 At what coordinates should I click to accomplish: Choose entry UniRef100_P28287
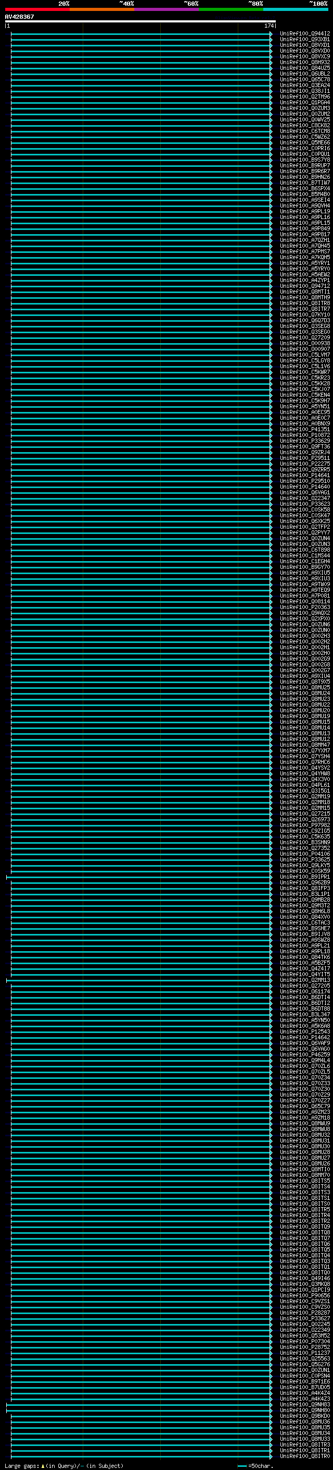pyautogui.click(x=305, y=1313)
